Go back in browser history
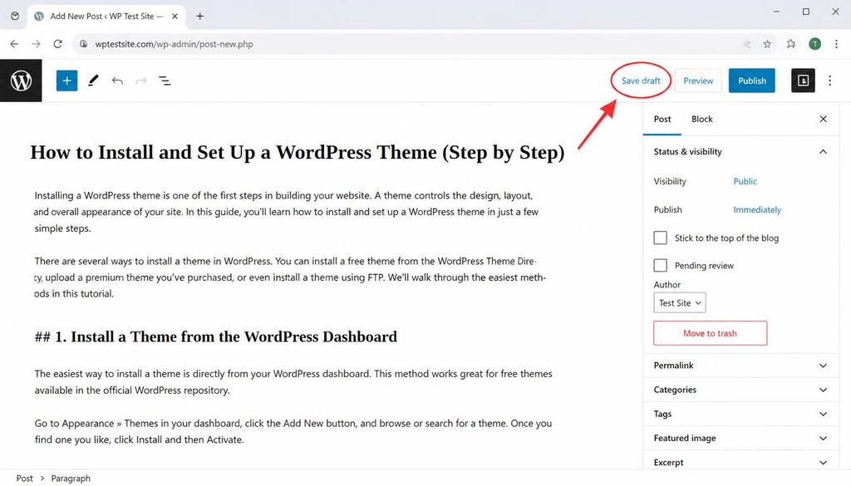 click(14, 44)
